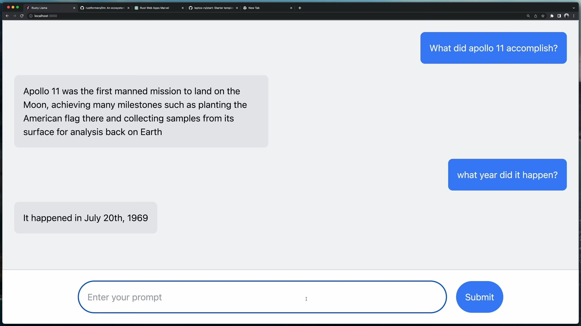Reload the localhost page
This screenshot has height=326, width=581.
point(22,16)
